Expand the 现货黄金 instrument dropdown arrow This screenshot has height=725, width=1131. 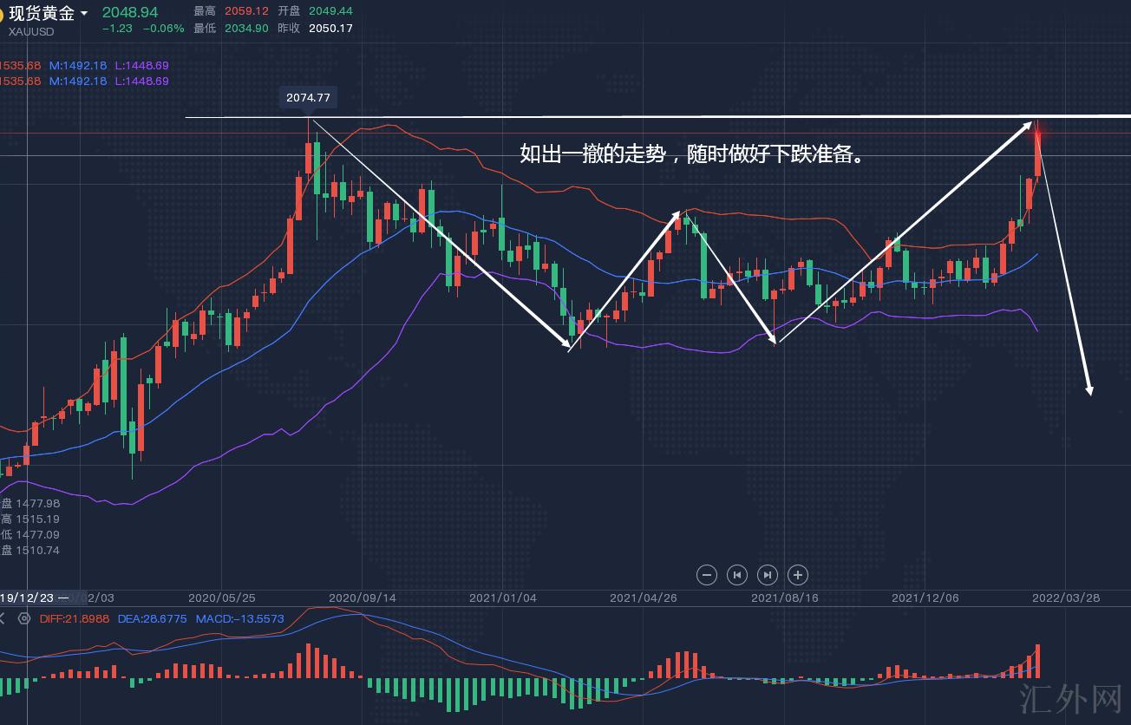coord(84,14)
